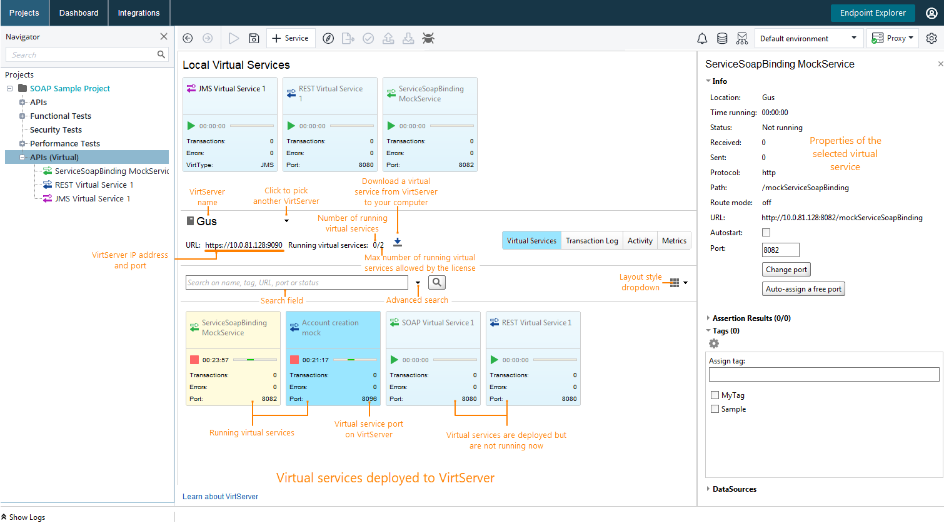944x523 pixels.
Task: Click the Tags settings gear in the right panel
Action: pos(713,343)
